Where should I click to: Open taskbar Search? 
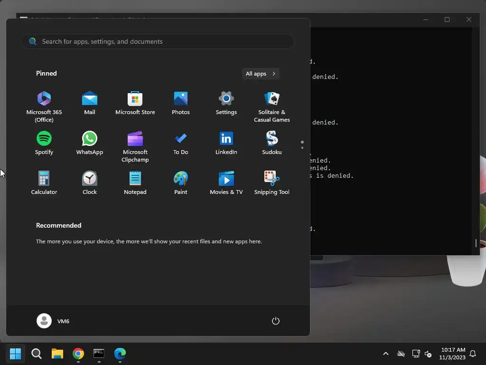pyautogui.click(x=37, y=354)
